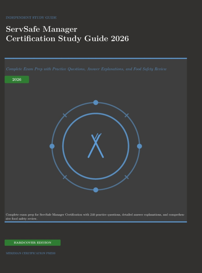The height and width of the screenshot is (273, 202).
Task: Click the crossed-utensils emblem in the circle
Action: 96,146
